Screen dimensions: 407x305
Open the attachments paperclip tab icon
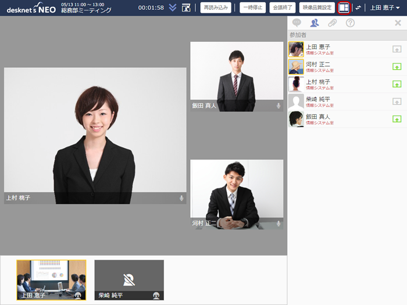pyautogui.click(x=332, y=23)
